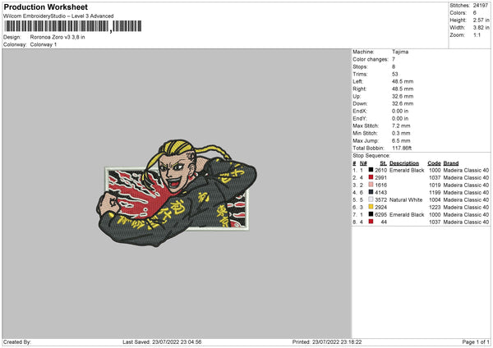
Task: Click the 'Down:' 32.6 mm value
Action: [x=403, y=103]
